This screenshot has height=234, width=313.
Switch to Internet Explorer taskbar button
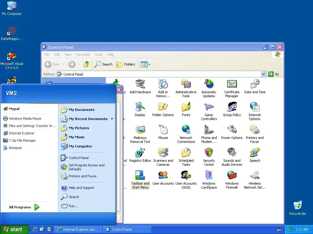pyautogui.click(x=79, y=229)
